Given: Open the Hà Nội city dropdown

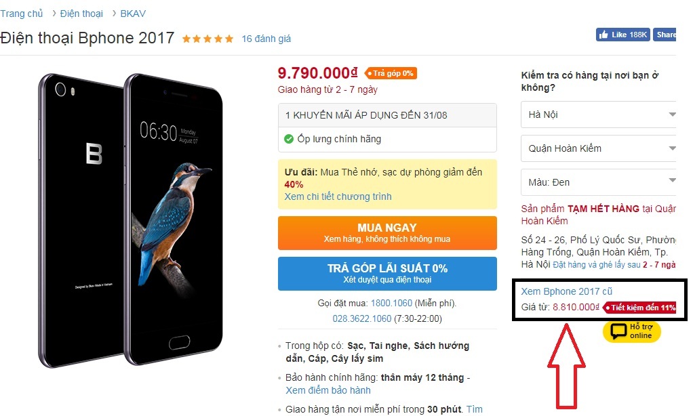Looking at the screenshot, I should 599,115.
